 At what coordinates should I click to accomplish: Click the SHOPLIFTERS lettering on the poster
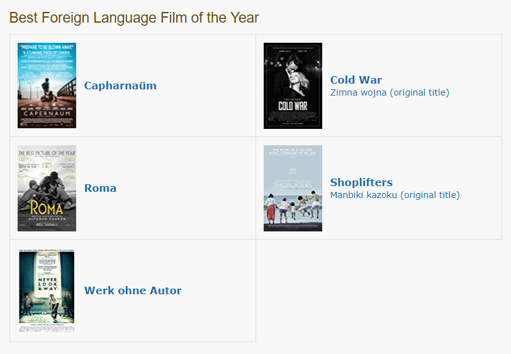point(293,185)
